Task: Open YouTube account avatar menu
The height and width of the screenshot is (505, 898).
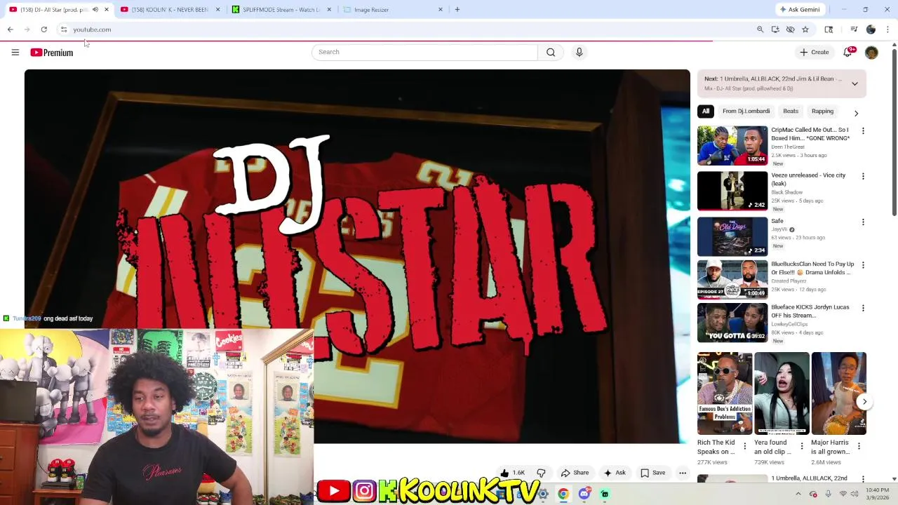Action: (x=871, y=53)
